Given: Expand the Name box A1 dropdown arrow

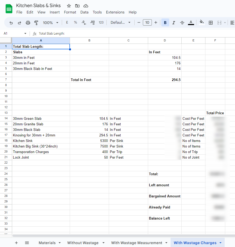Looking at the screenshot, I should click(25, 34).
